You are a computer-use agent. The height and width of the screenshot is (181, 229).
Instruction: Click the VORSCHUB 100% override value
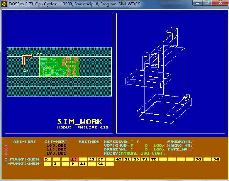coord(159,146)
